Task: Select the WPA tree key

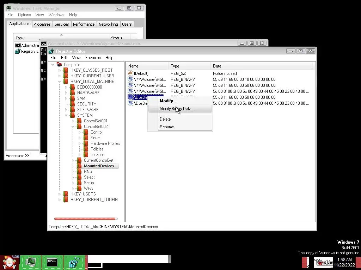Action: 88,188
